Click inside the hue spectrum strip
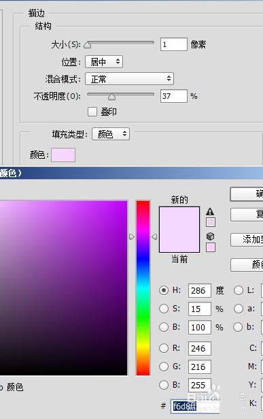This screenshot has height=419, width=263. click(x=143, y=288)
